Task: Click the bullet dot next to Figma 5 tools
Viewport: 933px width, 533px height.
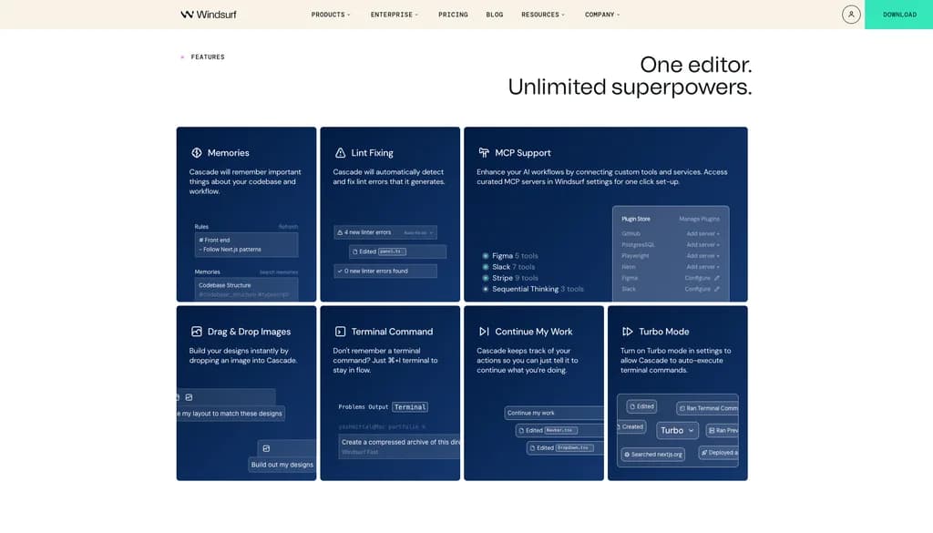Action: click(486, 256)
